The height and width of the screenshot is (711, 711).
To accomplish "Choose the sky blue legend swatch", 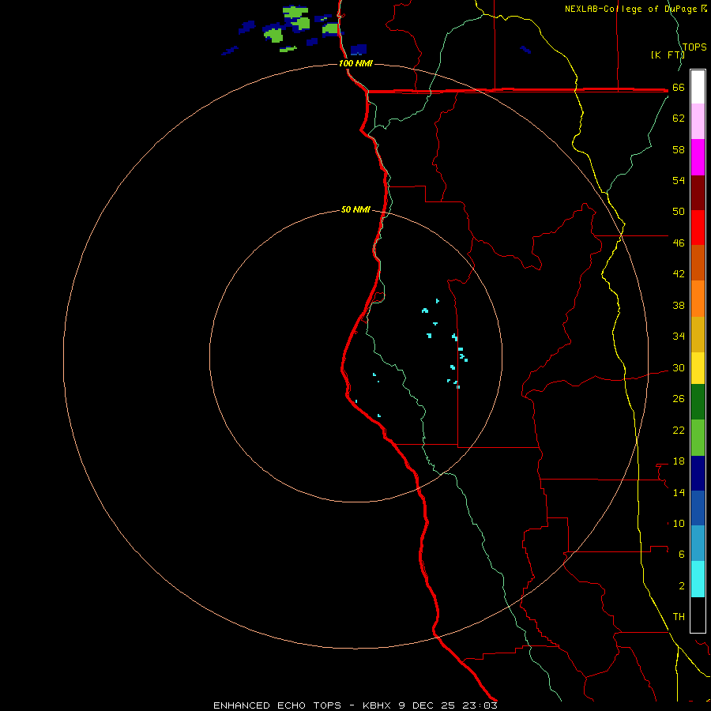I will 698,543.
